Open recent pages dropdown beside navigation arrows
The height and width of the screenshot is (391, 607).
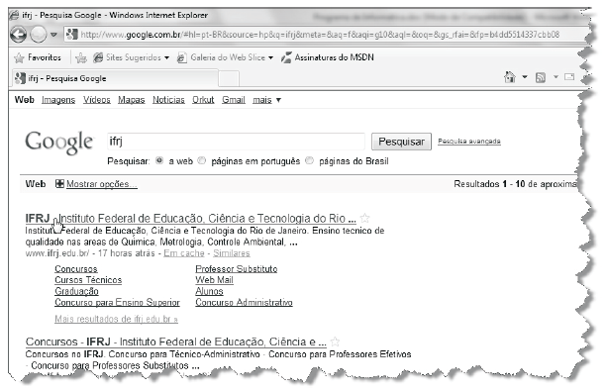tap(53, 35)
